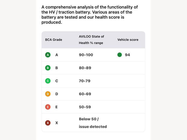Select the 50-59 health range cell

(x=85, y=107)
